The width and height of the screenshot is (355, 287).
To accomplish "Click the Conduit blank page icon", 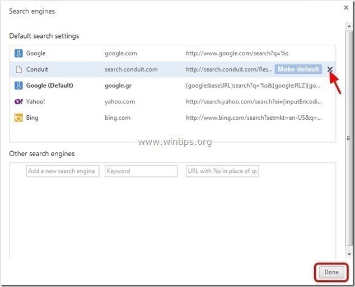I will click(18, 69).
